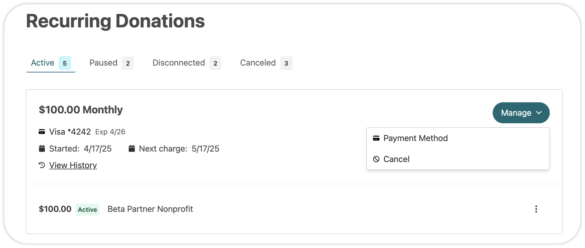The height and width of the screenshot is (248, 585).
Task: Open the three-dot menu for Beta Partner Nonprofit
Action: coord(536,209)
